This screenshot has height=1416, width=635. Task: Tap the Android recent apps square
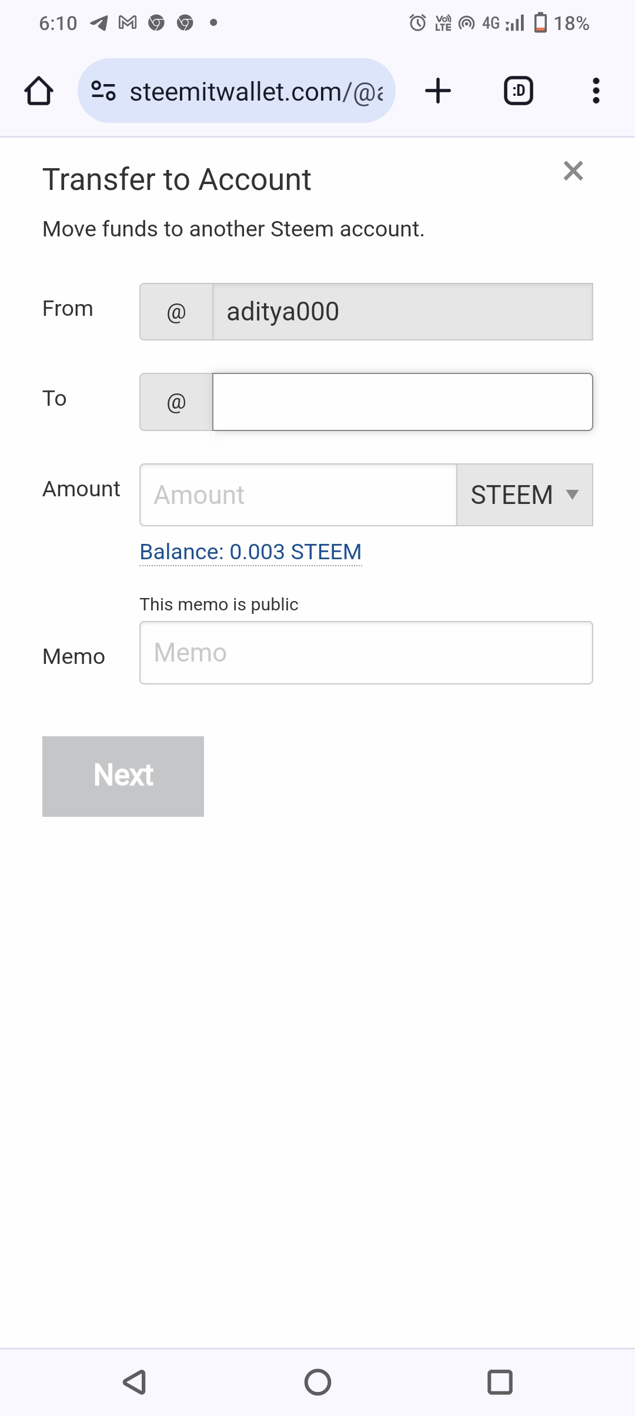500,1382
